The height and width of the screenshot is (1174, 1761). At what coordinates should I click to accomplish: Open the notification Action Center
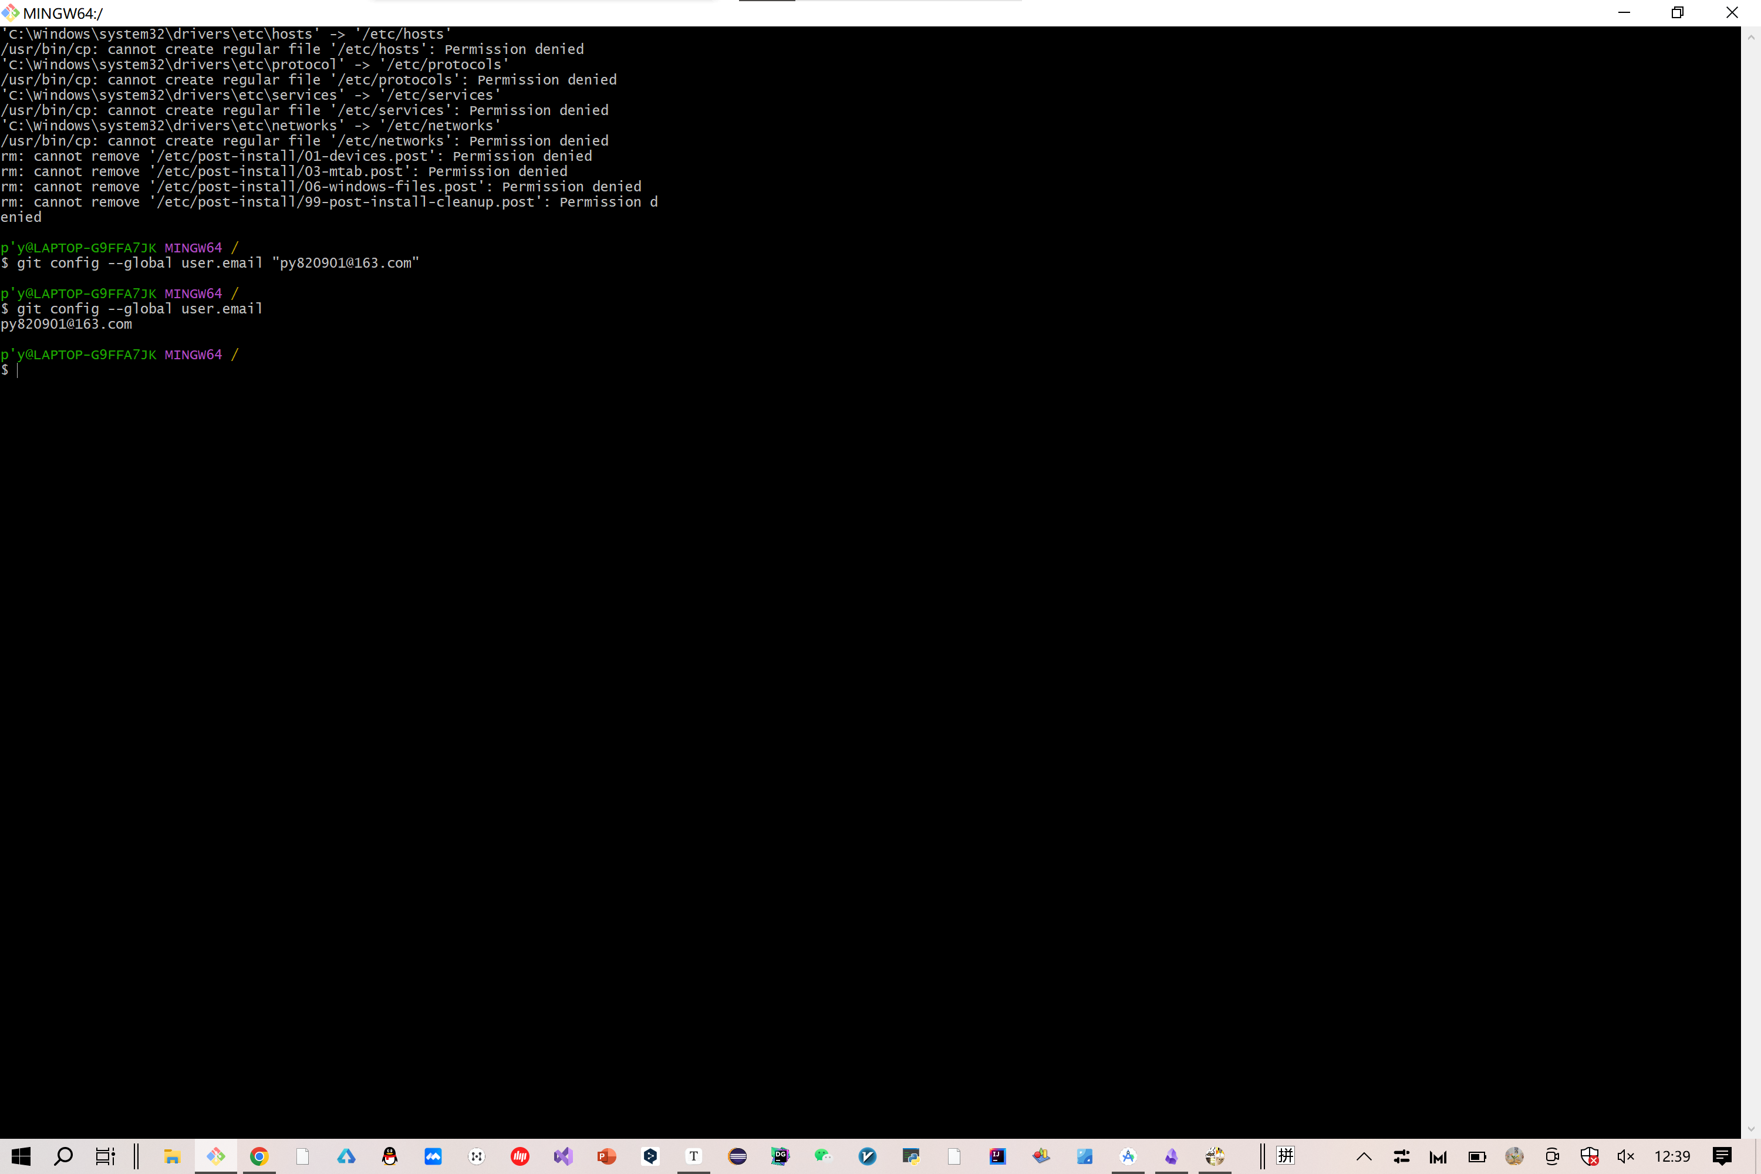pyautogui.click(x=1722, y=1156)
